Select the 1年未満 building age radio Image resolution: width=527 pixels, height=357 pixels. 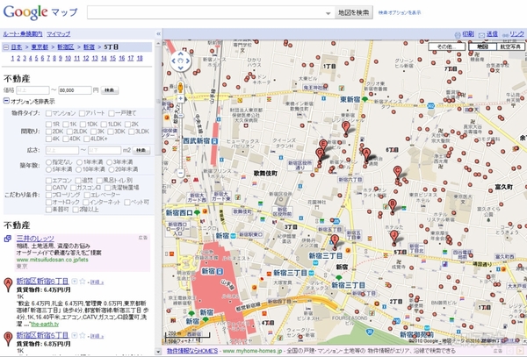[79, 162]
